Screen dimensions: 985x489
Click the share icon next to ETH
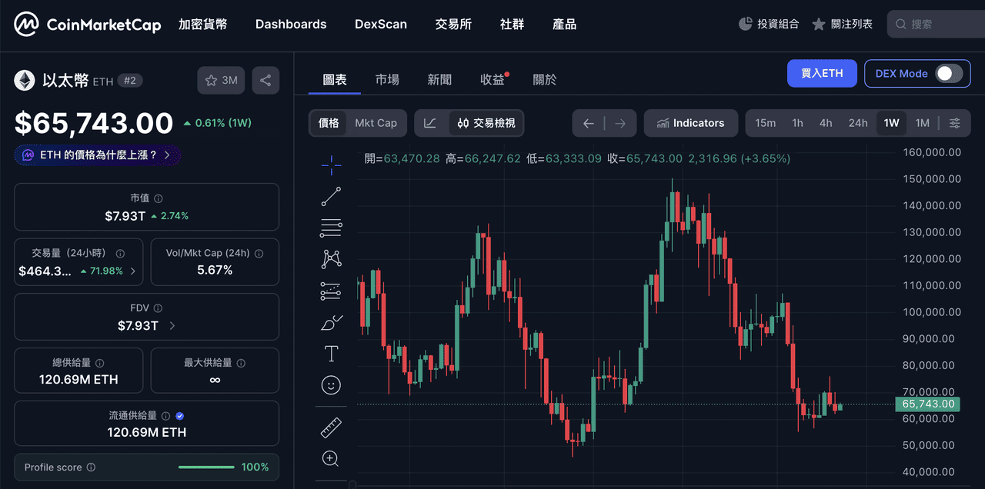click(x=265, y=80)
